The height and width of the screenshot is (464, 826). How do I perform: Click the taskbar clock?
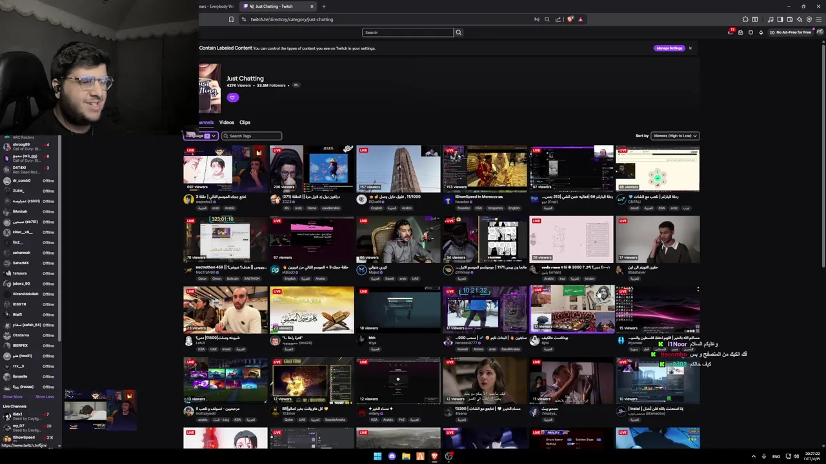812,456
